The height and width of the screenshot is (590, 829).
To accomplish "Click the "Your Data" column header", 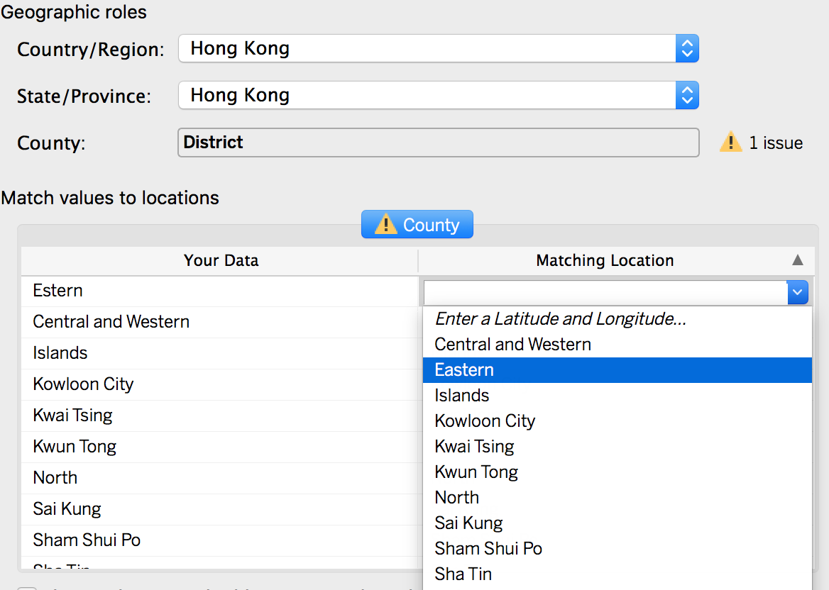I will [221, 260].
